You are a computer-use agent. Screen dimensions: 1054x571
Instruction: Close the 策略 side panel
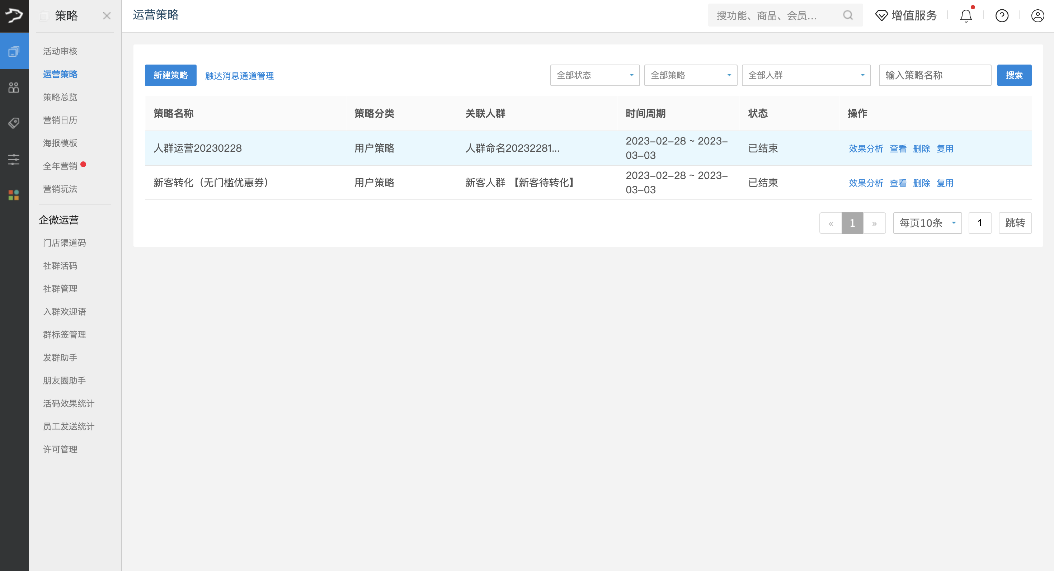107,16
